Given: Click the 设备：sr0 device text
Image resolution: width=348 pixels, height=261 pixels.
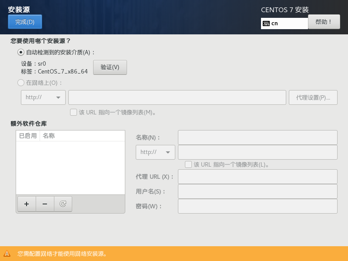Looking at the screenshot, I should point(33,64).
